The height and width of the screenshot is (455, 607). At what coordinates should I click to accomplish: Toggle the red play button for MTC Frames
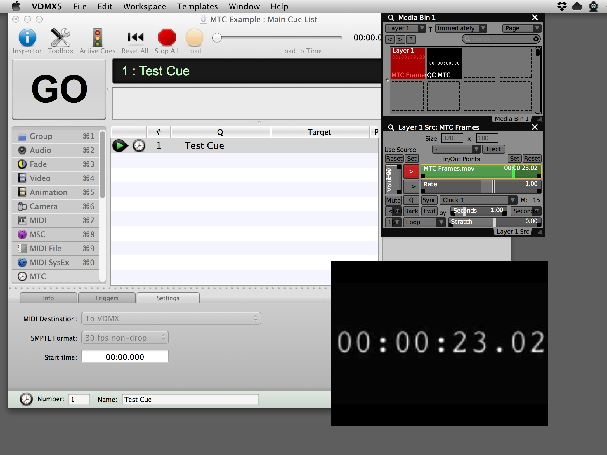[411, 171]
